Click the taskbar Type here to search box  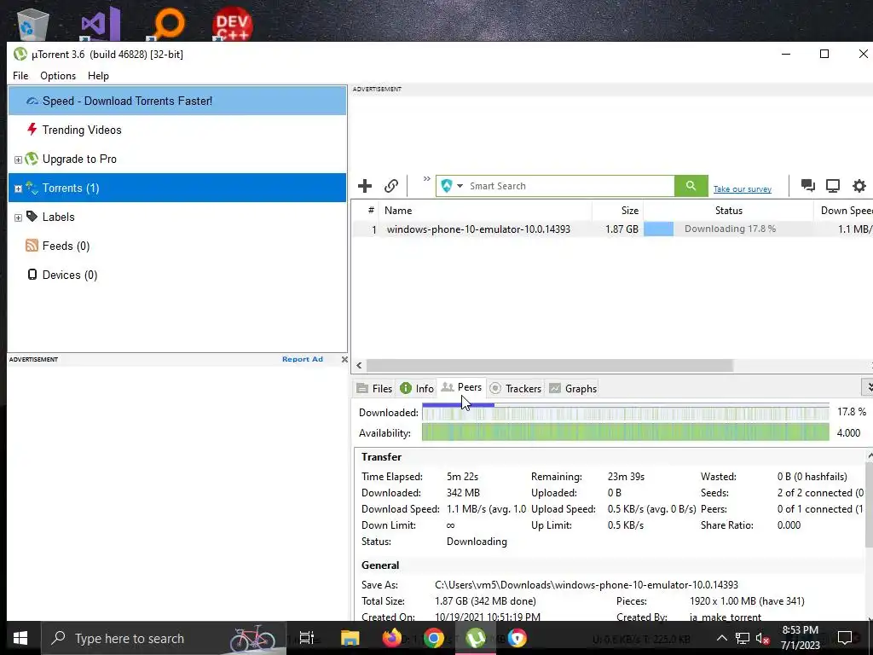(x=164, y=638)
